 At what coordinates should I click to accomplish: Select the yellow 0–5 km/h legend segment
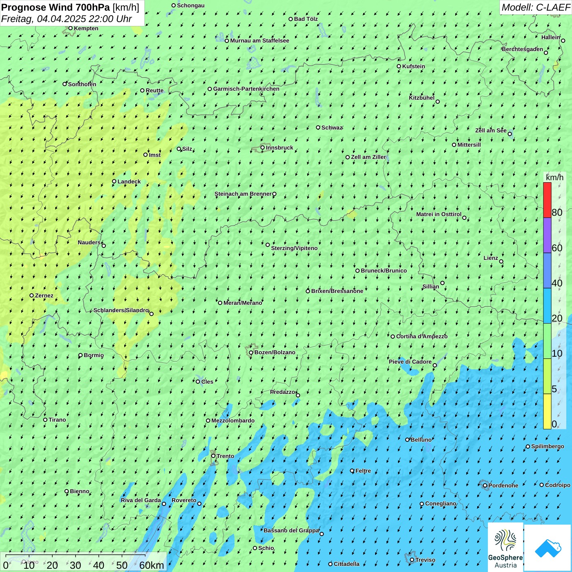pyautogui.click(x=547, y=411)
